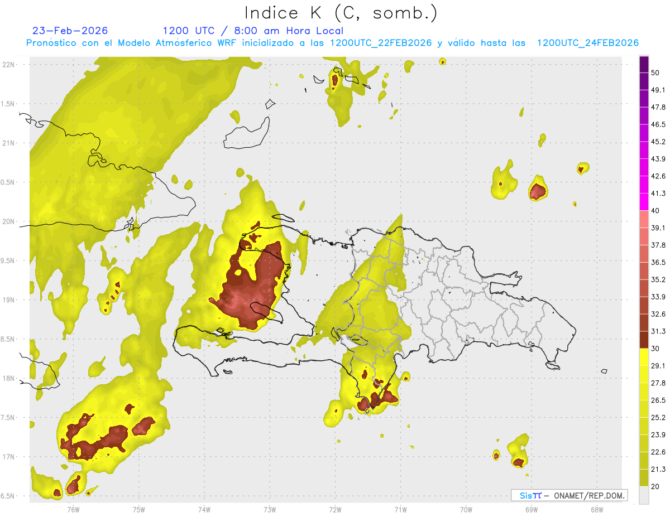Click the "37.8" colorbar label
Screen dimensions: 670x517
coord(658,245)
